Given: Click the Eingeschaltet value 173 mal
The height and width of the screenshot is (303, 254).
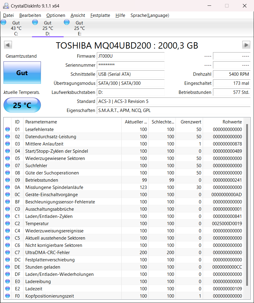Looking at the screenshot, I should (232, 83).
